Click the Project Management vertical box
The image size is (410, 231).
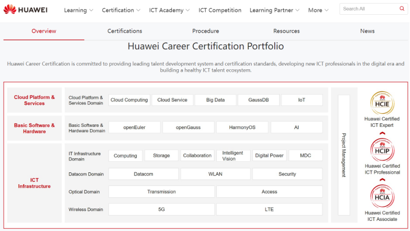[x=344, y=155]
